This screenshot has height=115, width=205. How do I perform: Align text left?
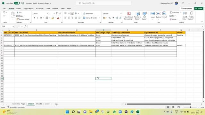pos(65,18)
